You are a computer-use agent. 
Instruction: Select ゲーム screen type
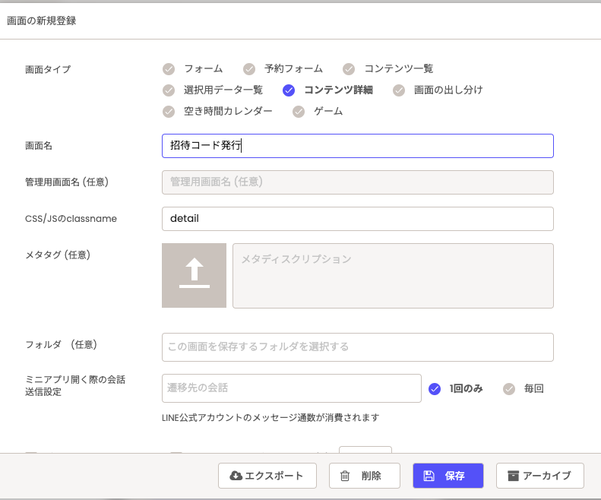(299, 112)
